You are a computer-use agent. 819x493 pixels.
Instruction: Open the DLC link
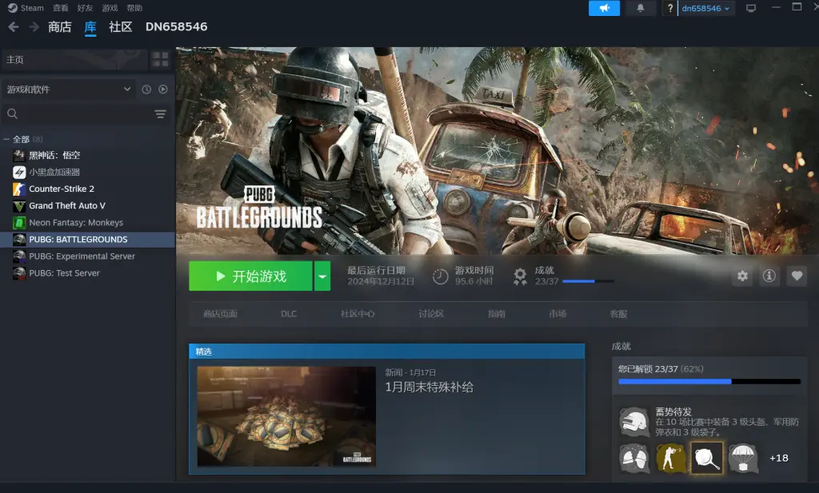[x=289, y=314]
